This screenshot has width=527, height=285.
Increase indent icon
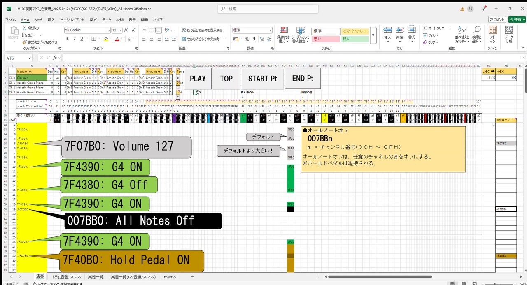pyautogui.click(x=174, y=39)
